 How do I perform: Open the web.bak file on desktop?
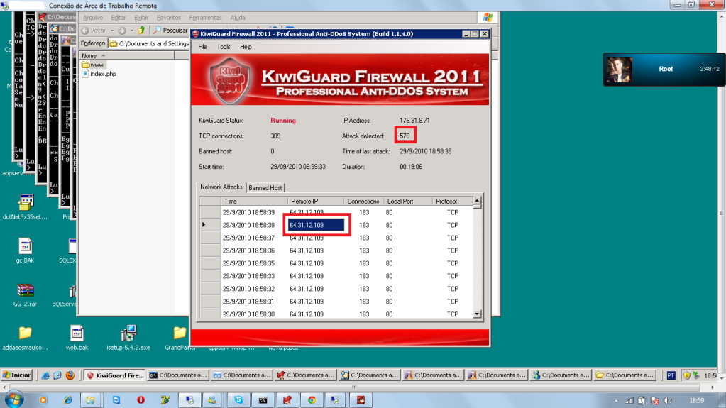[77, 333]
